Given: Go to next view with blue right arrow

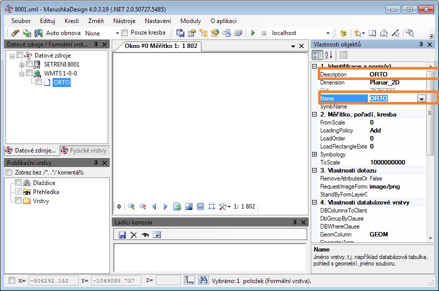Looking at the screenshot, I should (x=165, y=206).
